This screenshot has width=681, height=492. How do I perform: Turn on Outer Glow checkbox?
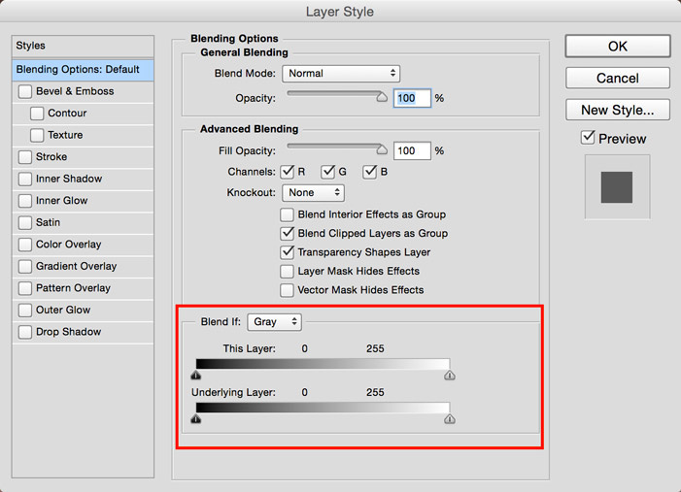coord(25,311)
